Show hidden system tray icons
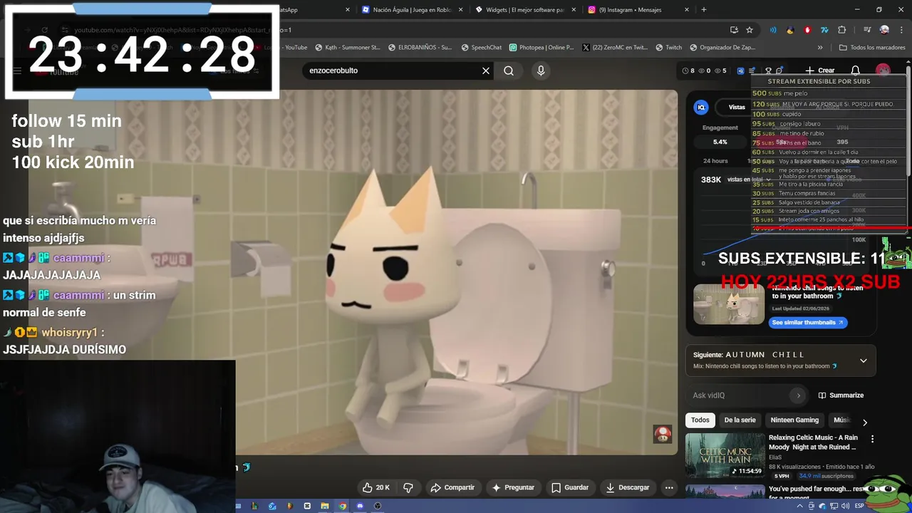The height and width of the screenshot is (513, 912). pyautogui.click(x=800, y=506)
